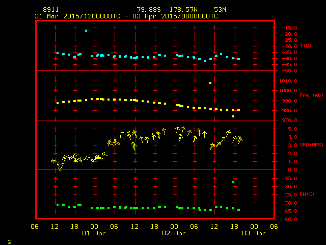326x245 pixels.
Task: Click the elevation value "53M"
Action: tap(220, 10)
